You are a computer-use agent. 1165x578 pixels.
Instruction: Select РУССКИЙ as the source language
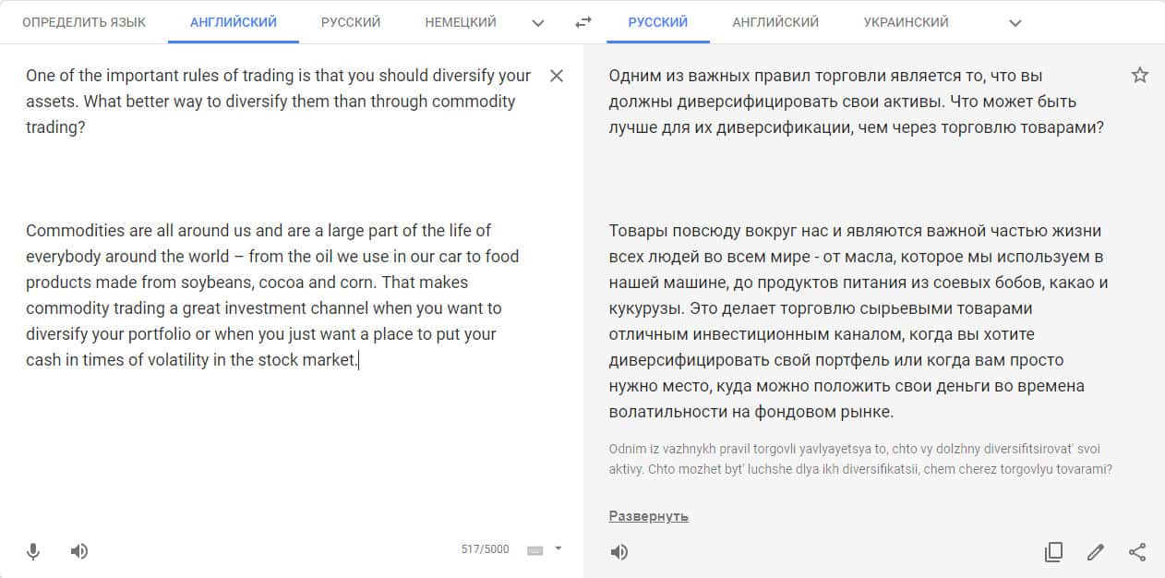(x=351, y=22)
